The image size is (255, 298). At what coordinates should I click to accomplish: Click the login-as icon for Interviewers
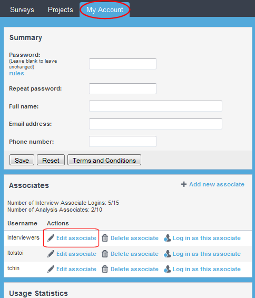[167, 238]
